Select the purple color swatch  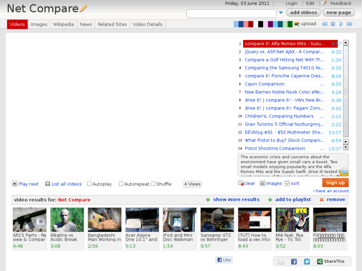(270, 24)
